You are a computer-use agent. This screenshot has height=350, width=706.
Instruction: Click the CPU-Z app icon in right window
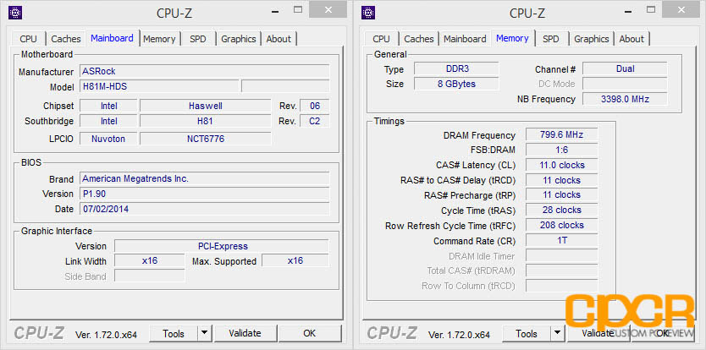pos(368,13)
